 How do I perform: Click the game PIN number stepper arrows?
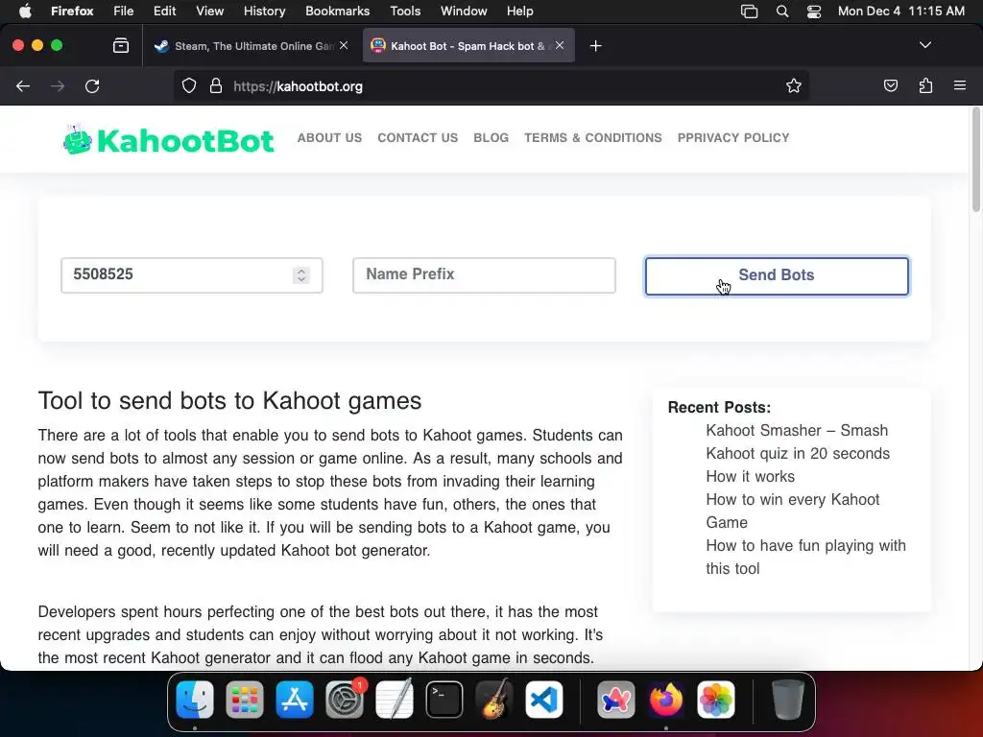pos(301,275)
